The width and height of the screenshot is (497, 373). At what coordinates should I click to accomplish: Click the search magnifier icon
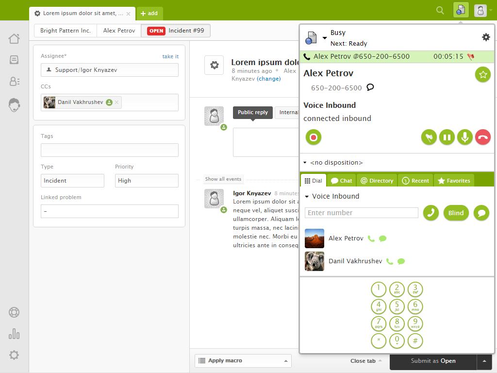click(440, 10)
